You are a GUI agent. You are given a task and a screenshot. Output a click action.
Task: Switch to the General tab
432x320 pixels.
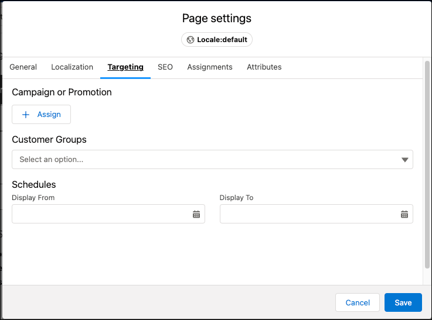[23, 67]
